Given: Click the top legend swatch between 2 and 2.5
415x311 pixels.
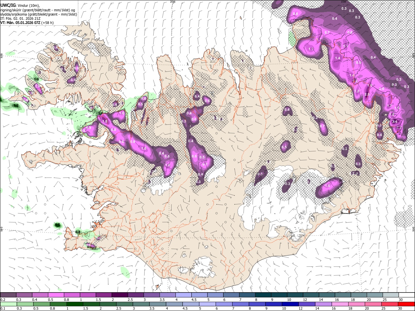Looking at the screenshot, I should [x=119, y=295].
